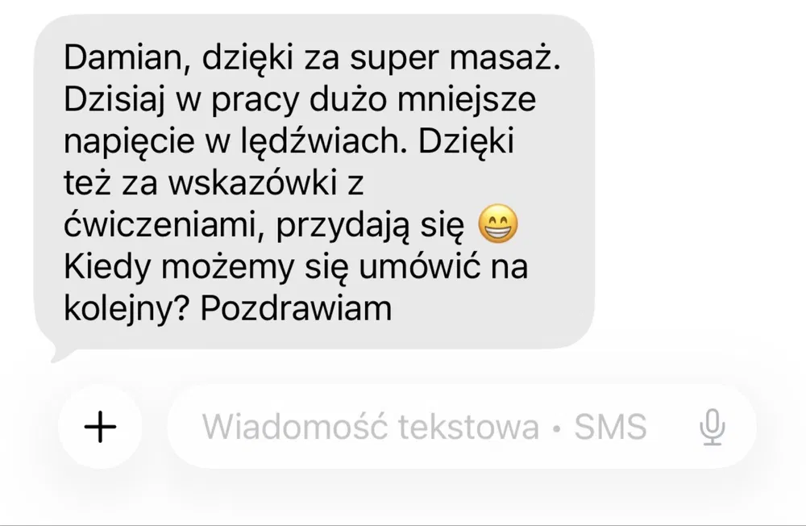Screen dimensions: 806x526
Task: Click the word Dzisiaj in second line
Action: 114,99
